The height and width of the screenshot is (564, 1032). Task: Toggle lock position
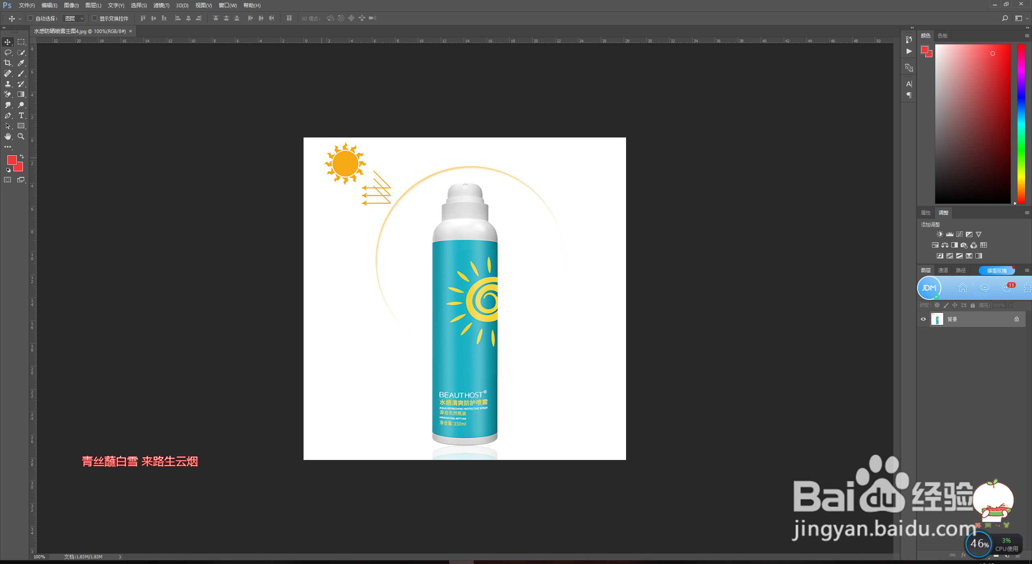pos(955,305)
